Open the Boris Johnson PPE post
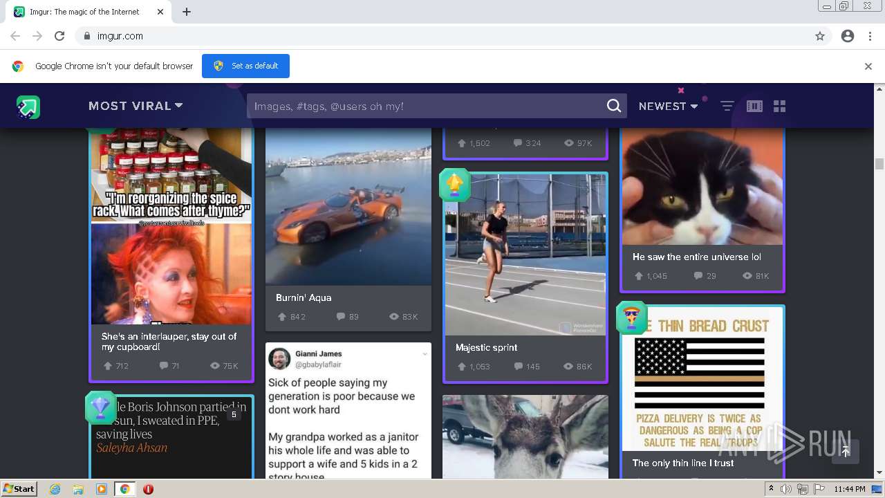 [x=171, y=438]
